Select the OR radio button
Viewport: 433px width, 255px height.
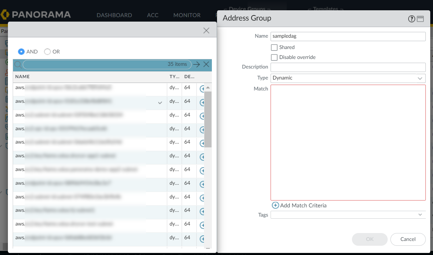(x=47, y=51)
